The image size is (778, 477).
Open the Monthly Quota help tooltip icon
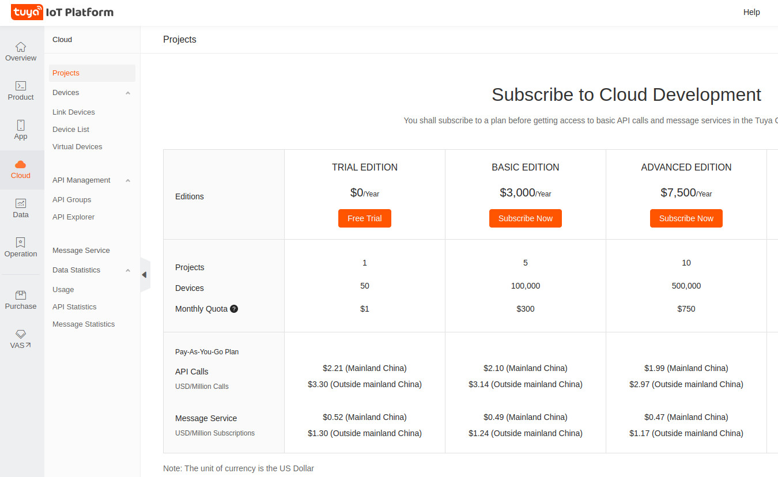click(x=233, y=309)
